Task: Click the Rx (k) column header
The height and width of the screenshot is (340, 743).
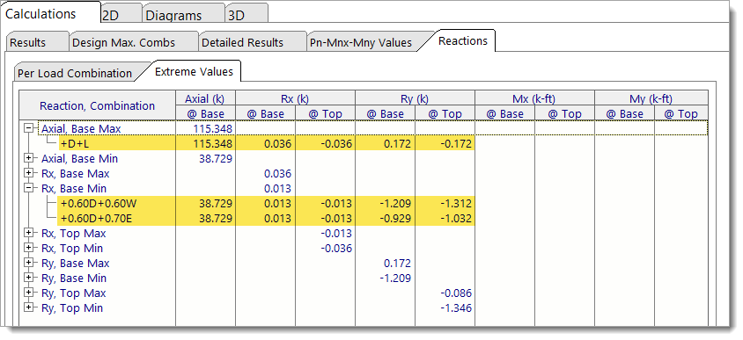Action: [x=295, y=98]
